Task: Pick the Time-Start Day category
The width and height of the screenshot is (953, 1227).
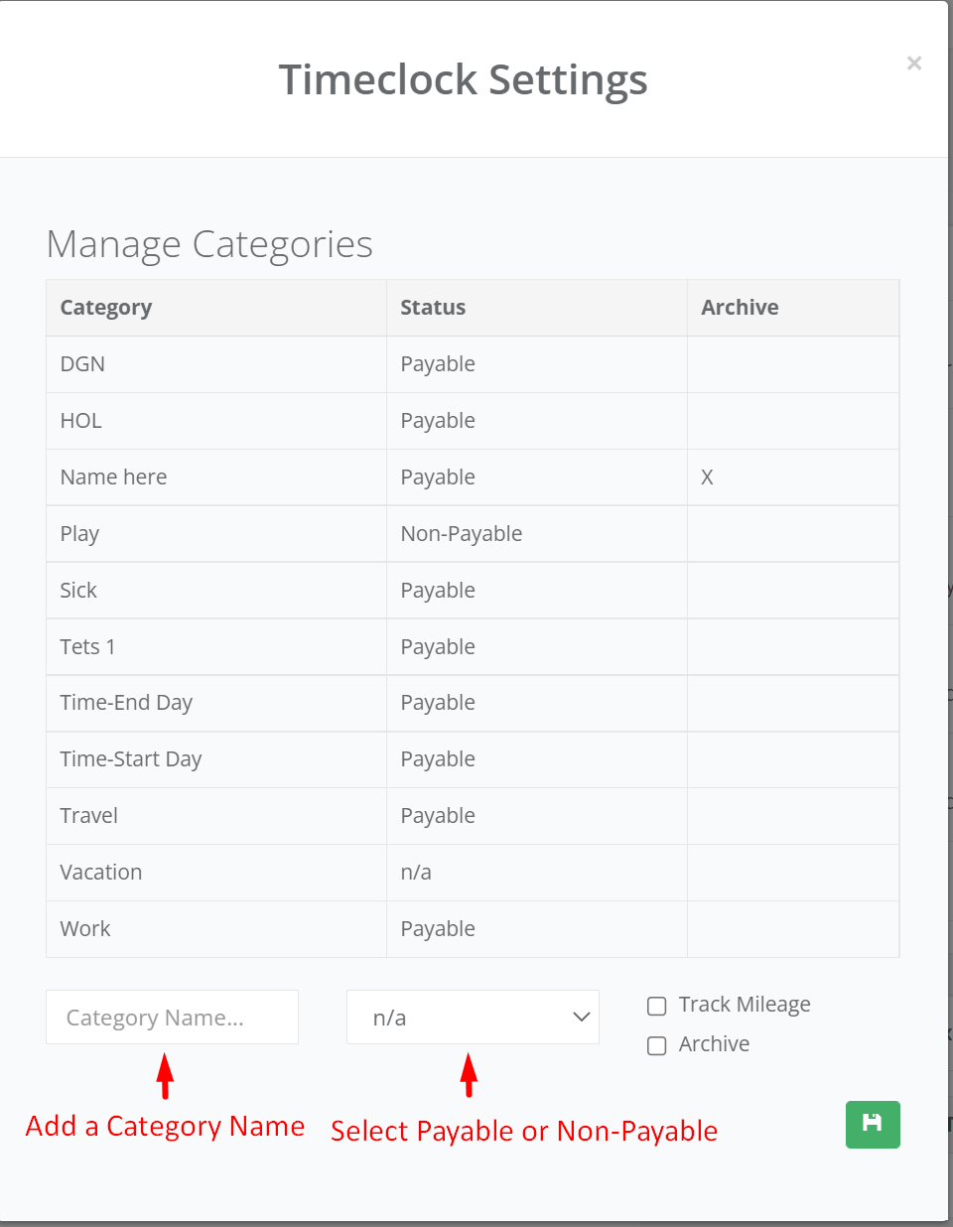Action: (x=130, y=759)
